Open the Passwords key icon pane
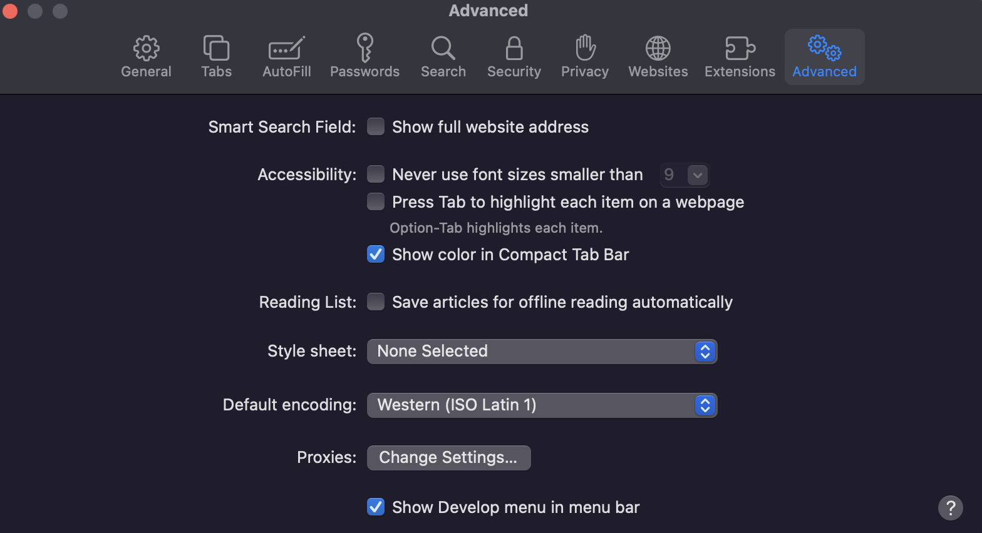The height and width of the screenshot is (533, 982). [x=364, y=57]
